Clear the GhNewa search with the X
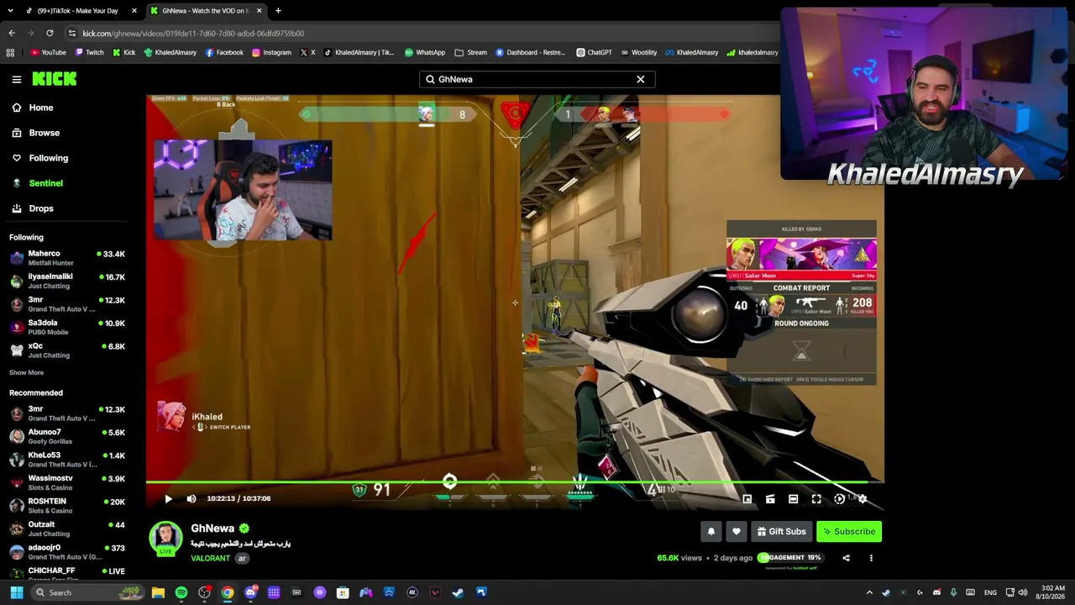Viewport: 1075px width, 605px height. click(x=641, y=79)
